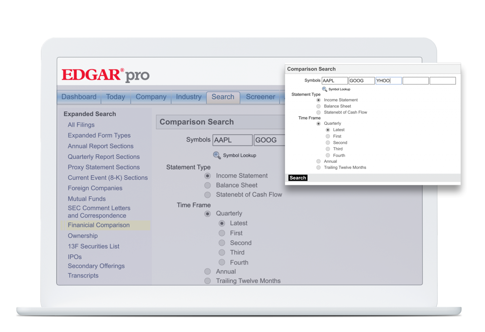
Task: Switch to the Screener tab
Action: click(x=260, y=97)
